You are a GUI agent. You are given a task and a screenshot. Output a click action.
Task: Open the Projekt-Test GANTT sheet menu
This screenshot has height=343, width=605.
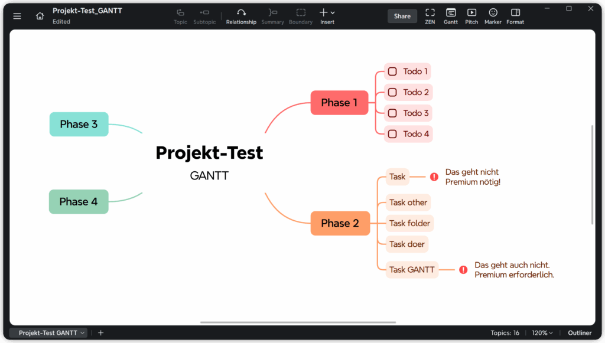point(82,333)
